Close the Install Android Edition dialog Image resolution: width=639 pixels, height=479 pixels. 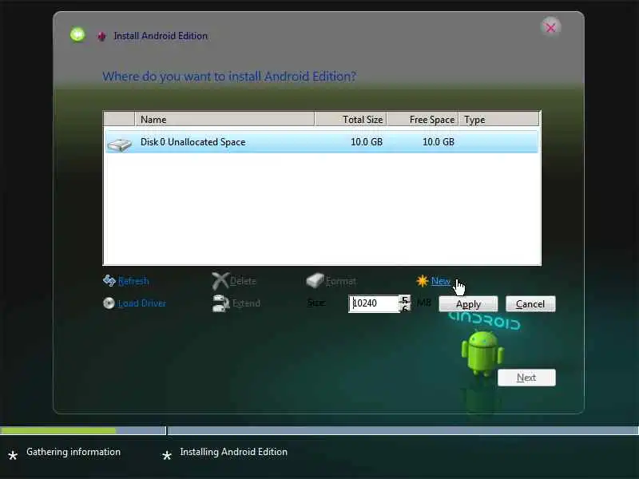pos(550,27)
